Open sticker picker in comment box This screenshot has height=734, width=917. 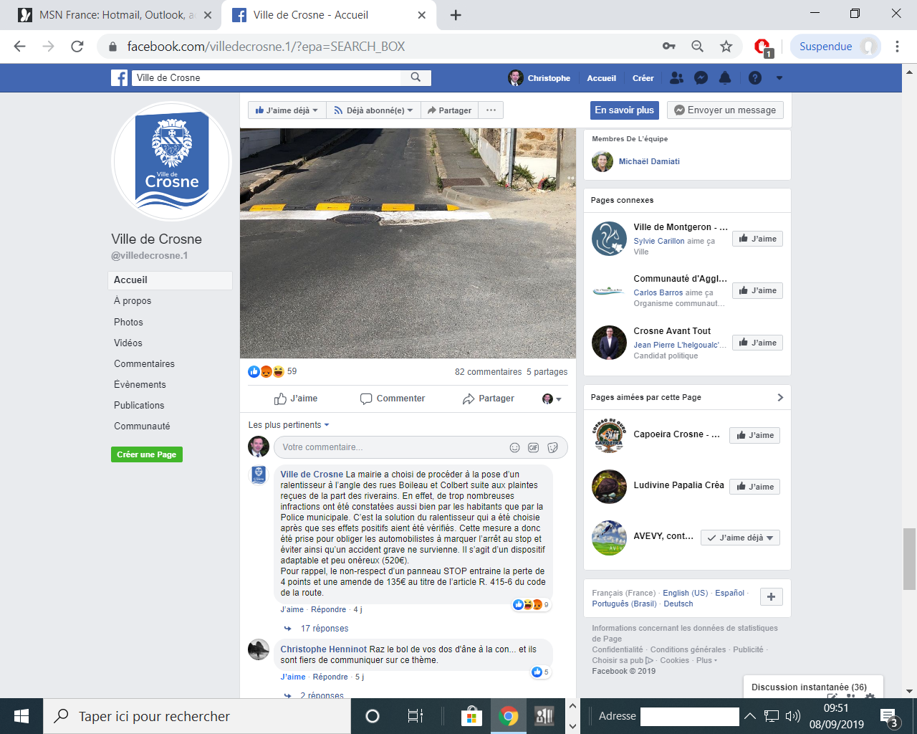click(552, 447)
